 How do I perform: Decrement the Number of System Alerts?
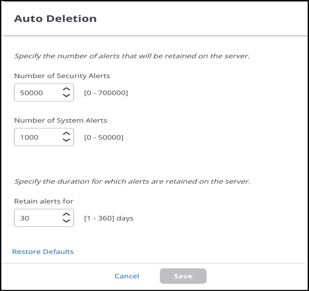point(67,140)
